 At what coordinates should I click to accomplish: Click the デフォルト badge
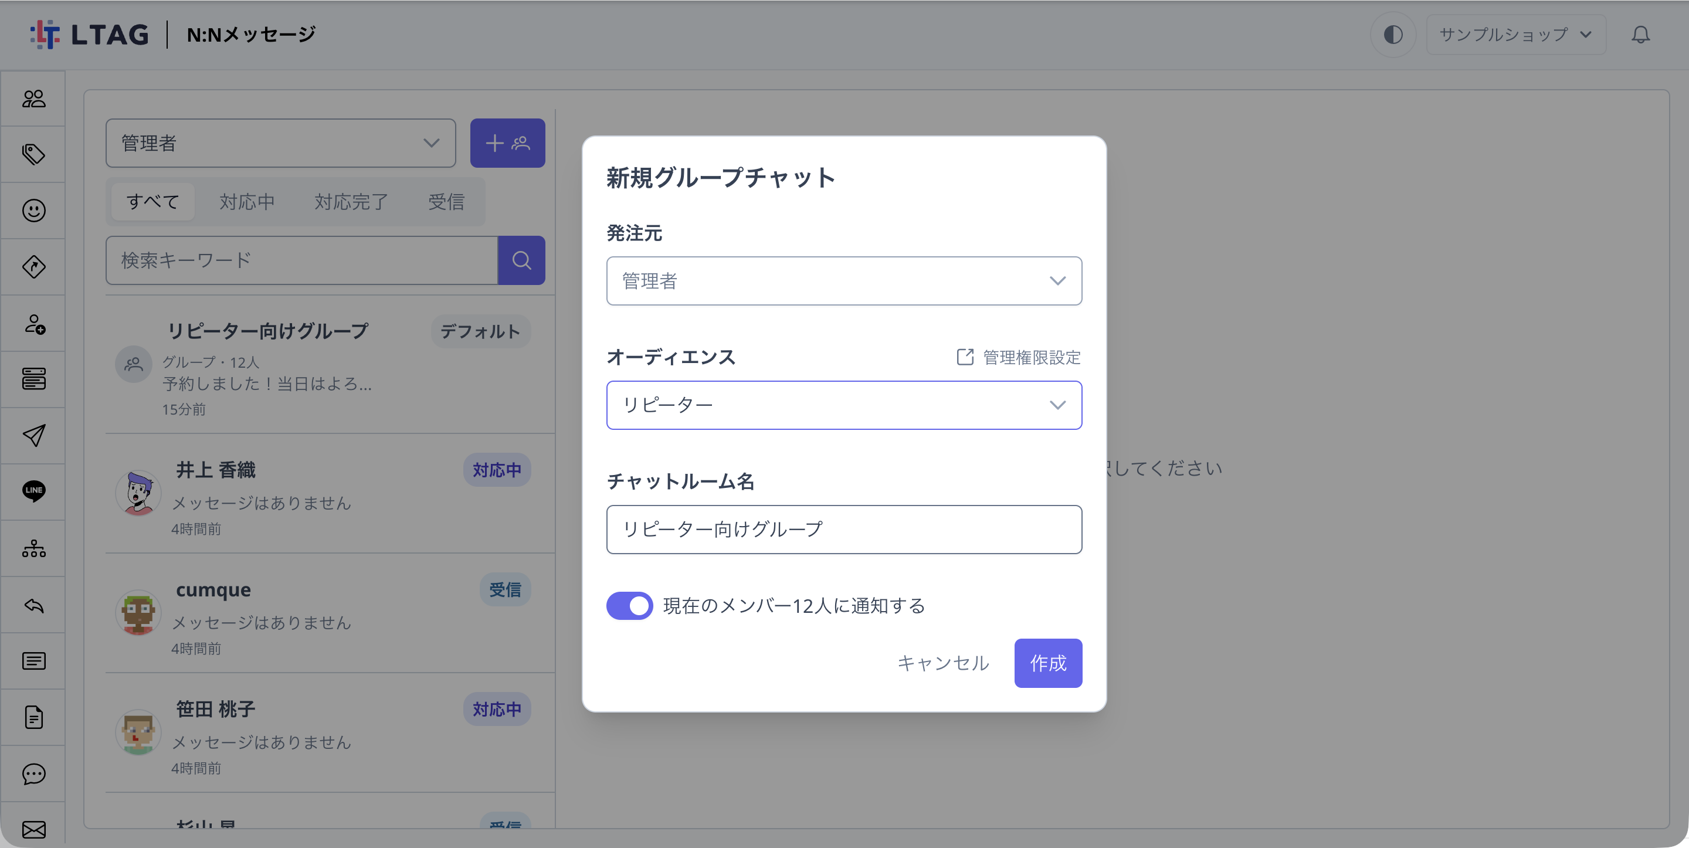tap(480, 331)
